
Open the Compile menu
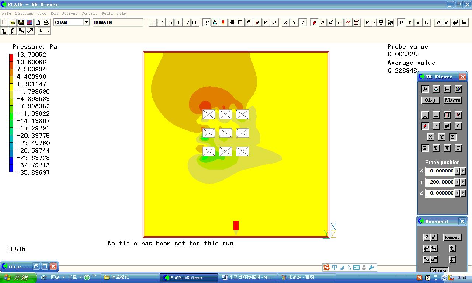pyautogui.click(x=89, y=14)
